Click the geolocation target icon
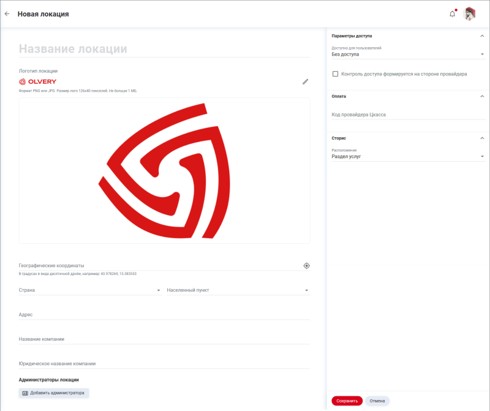The width and height of the screenshot is (490, 411). [306, 266]
